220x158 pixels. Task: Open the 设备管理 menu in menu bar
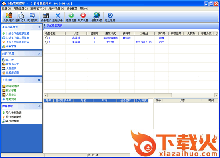point(72,8)
